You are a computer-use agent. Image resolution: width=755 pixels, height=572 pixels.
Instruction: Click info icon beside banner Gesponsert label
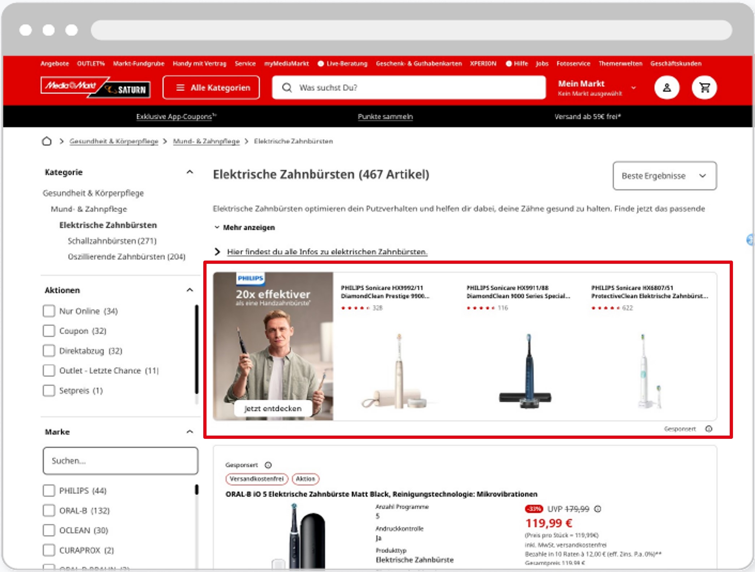tap(709, 429)
